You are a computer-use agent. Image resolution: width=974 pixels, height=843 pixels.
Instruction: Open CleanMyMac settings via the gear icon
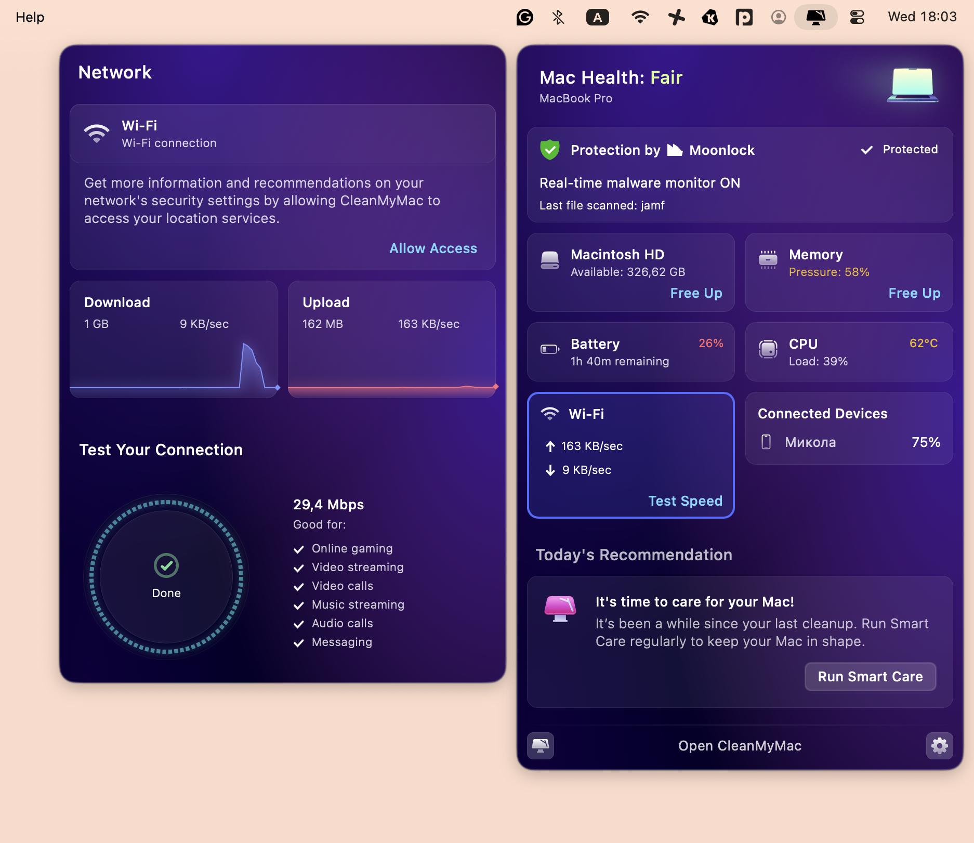coord(940,745)
